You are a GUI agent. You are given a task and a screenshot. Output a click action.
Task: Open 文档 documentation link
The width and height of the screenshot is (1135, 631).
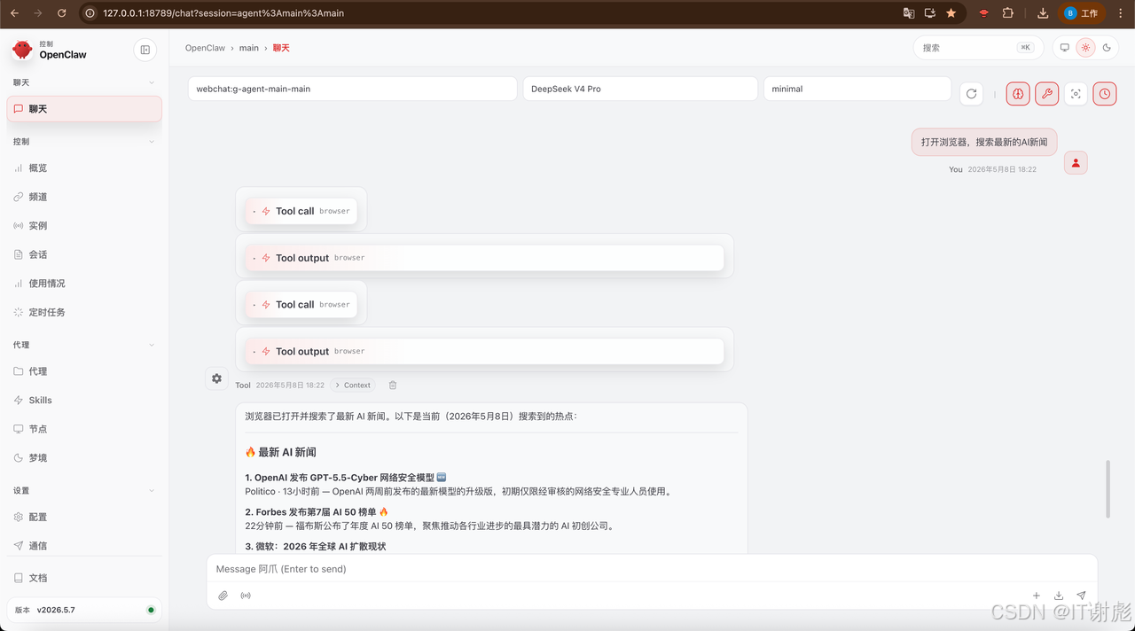(84, 578)
